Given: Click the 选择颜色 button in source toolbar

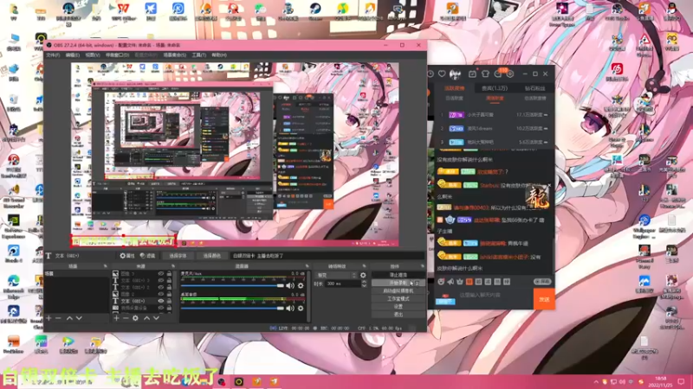Looking at the screenshot, I should (211, 256).
